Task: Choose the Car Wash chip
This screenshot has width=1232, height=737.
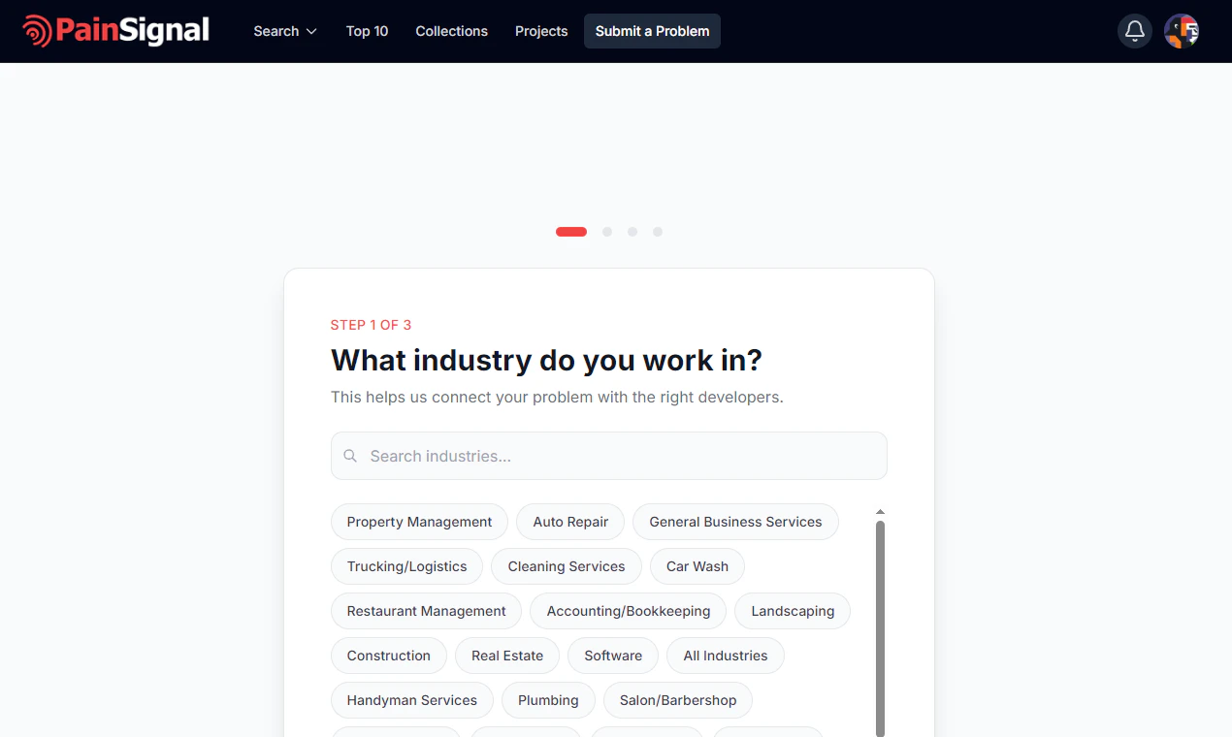Action: click(697, 566)
